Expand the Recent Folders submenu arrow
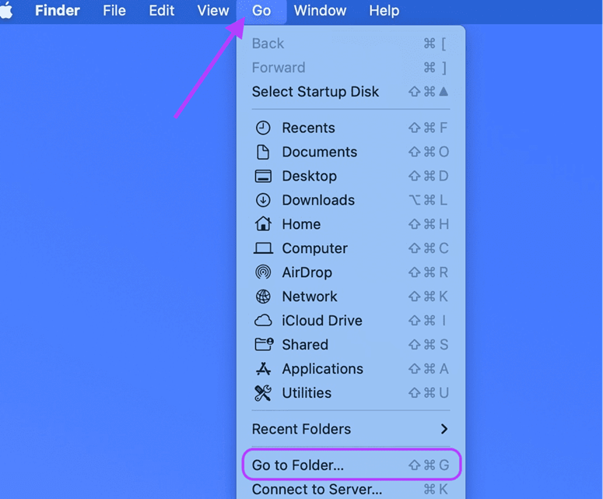The height and width of the screenshot is (499, 603). tap(443, 429)
